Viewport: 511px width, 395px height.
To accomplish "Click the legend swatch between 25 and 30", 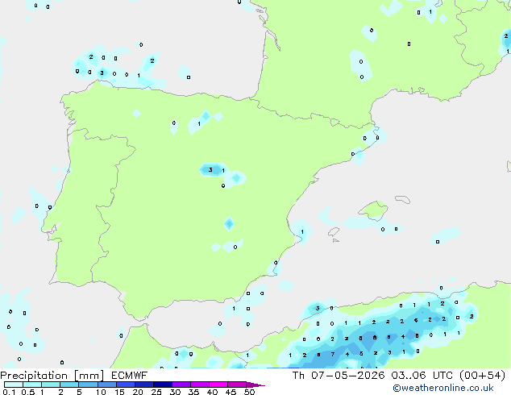I will tap(162, 385).
